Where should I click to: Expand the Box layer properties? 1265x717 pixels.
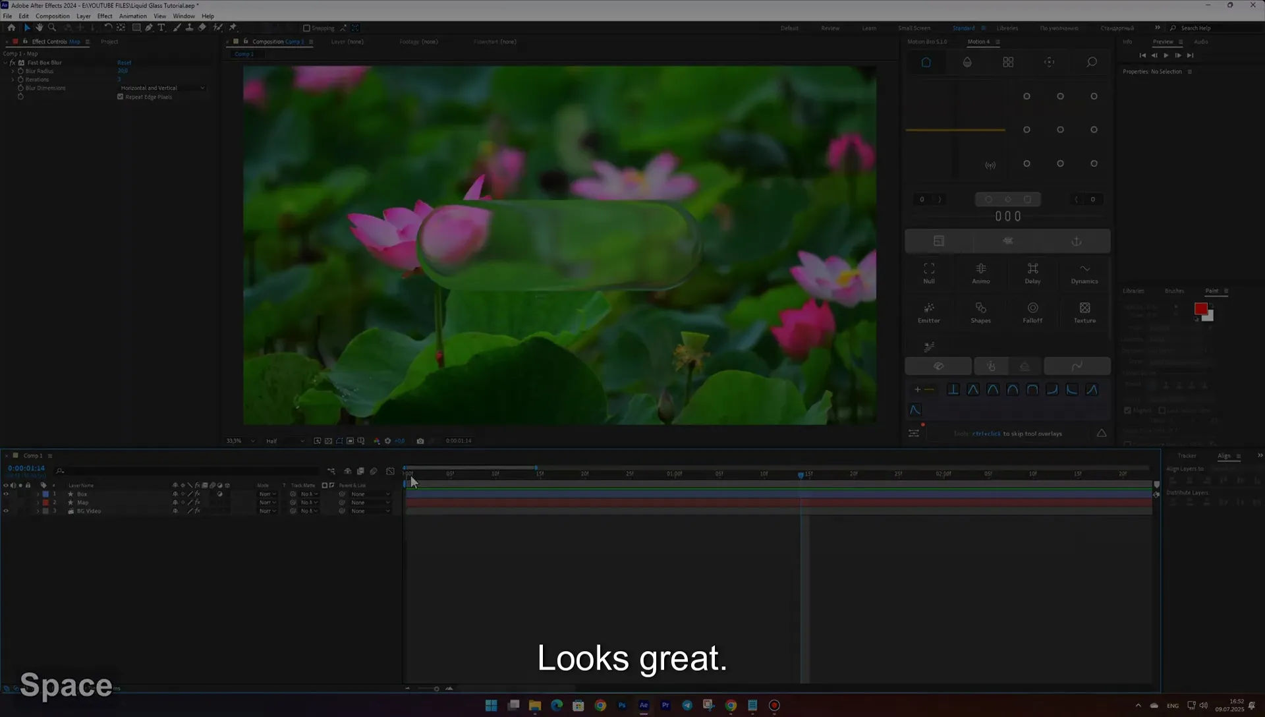(x=38, y=494)
